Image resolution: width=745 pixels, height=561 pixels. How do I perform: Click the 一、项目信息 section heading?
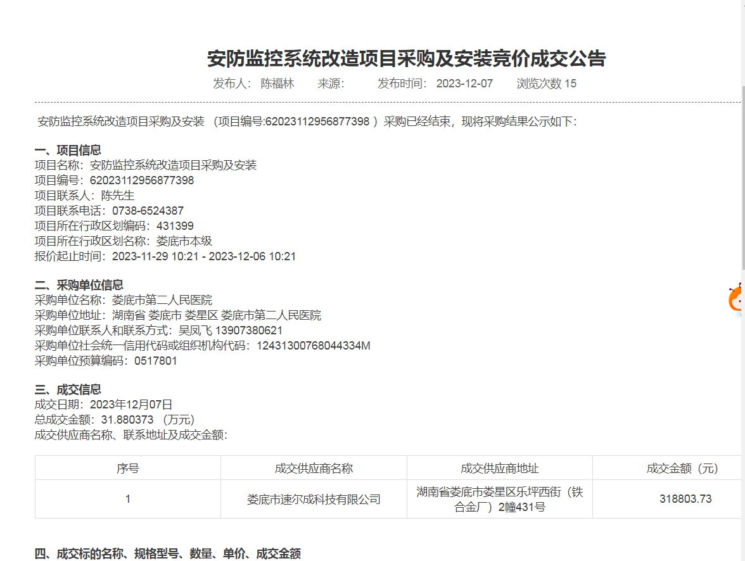point(68,150)
